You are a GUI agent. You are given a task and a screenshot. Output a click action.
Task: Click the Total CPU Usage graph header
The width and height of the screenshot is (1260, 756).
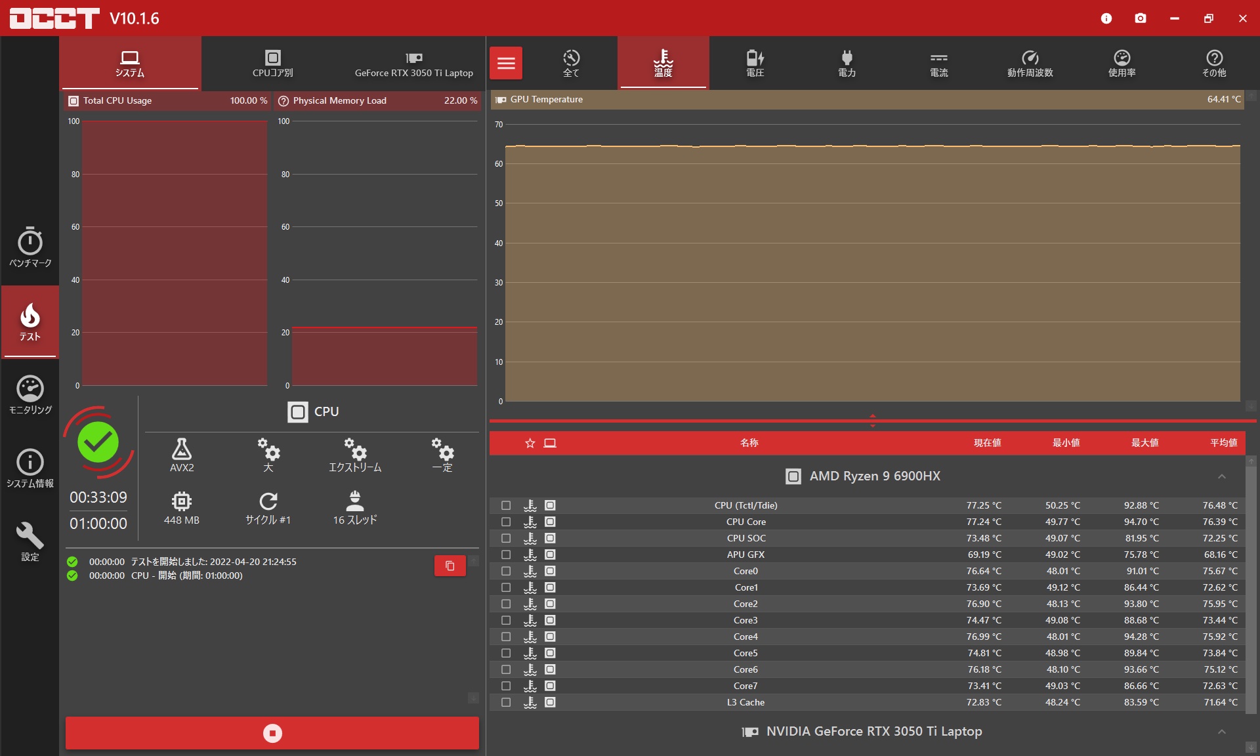tap(168, 100)
